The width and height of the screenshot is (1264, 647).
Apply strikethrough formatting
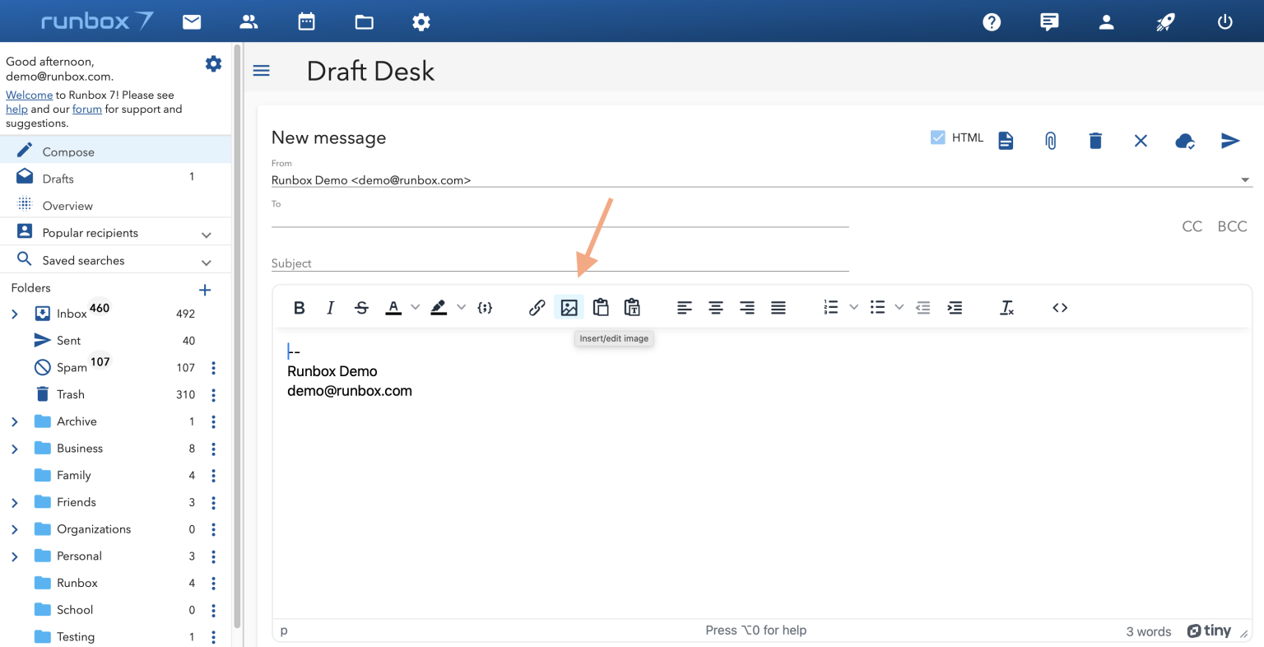[x=361, y=308]
